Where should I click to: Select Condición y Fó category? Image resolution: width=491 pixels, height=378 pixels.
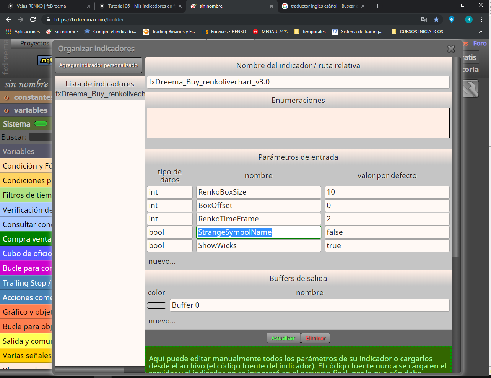click(26, 166)
